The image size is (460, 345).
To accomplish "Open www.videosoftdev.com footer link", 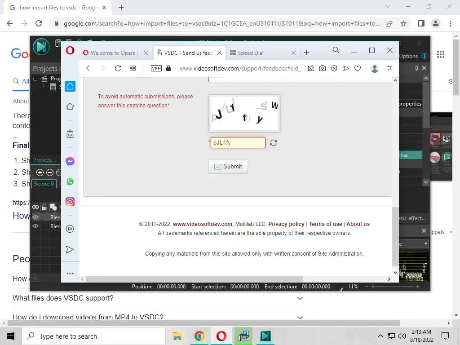I will (203, 224).
